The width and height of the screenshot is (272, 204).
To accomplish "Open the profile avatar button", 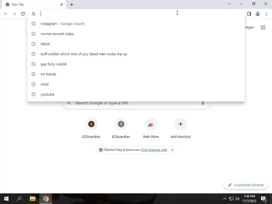I will [258, 14].
